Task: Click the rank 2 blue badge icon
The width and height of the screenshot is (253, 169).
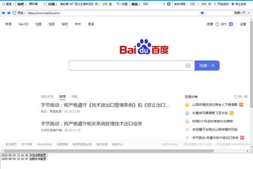Action: click(x=187, y=113)
